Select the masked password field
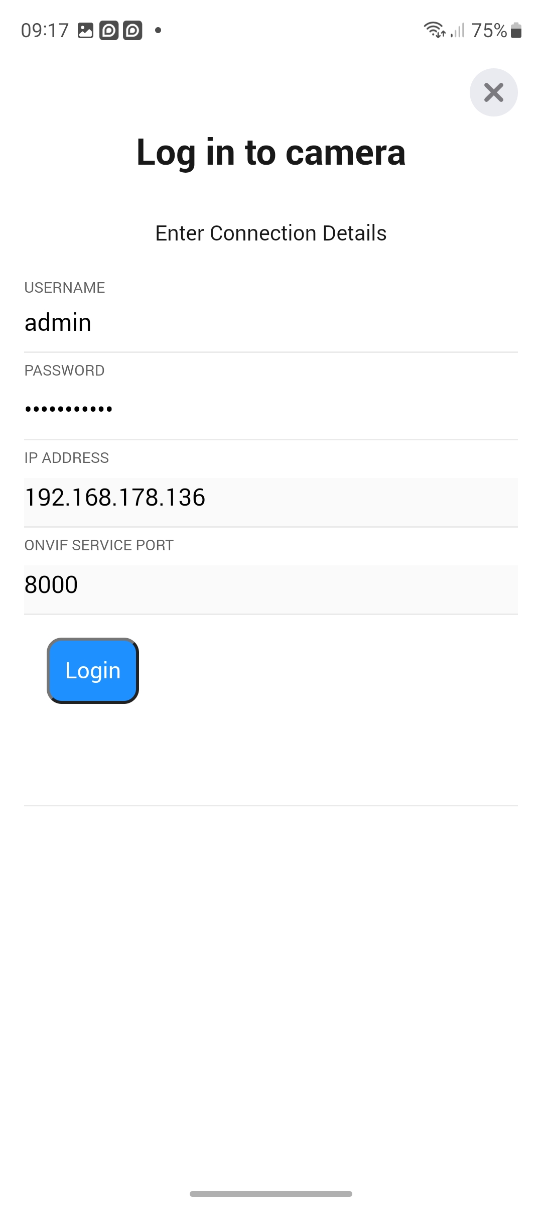The image size is (542, 1205). point(271,409)
